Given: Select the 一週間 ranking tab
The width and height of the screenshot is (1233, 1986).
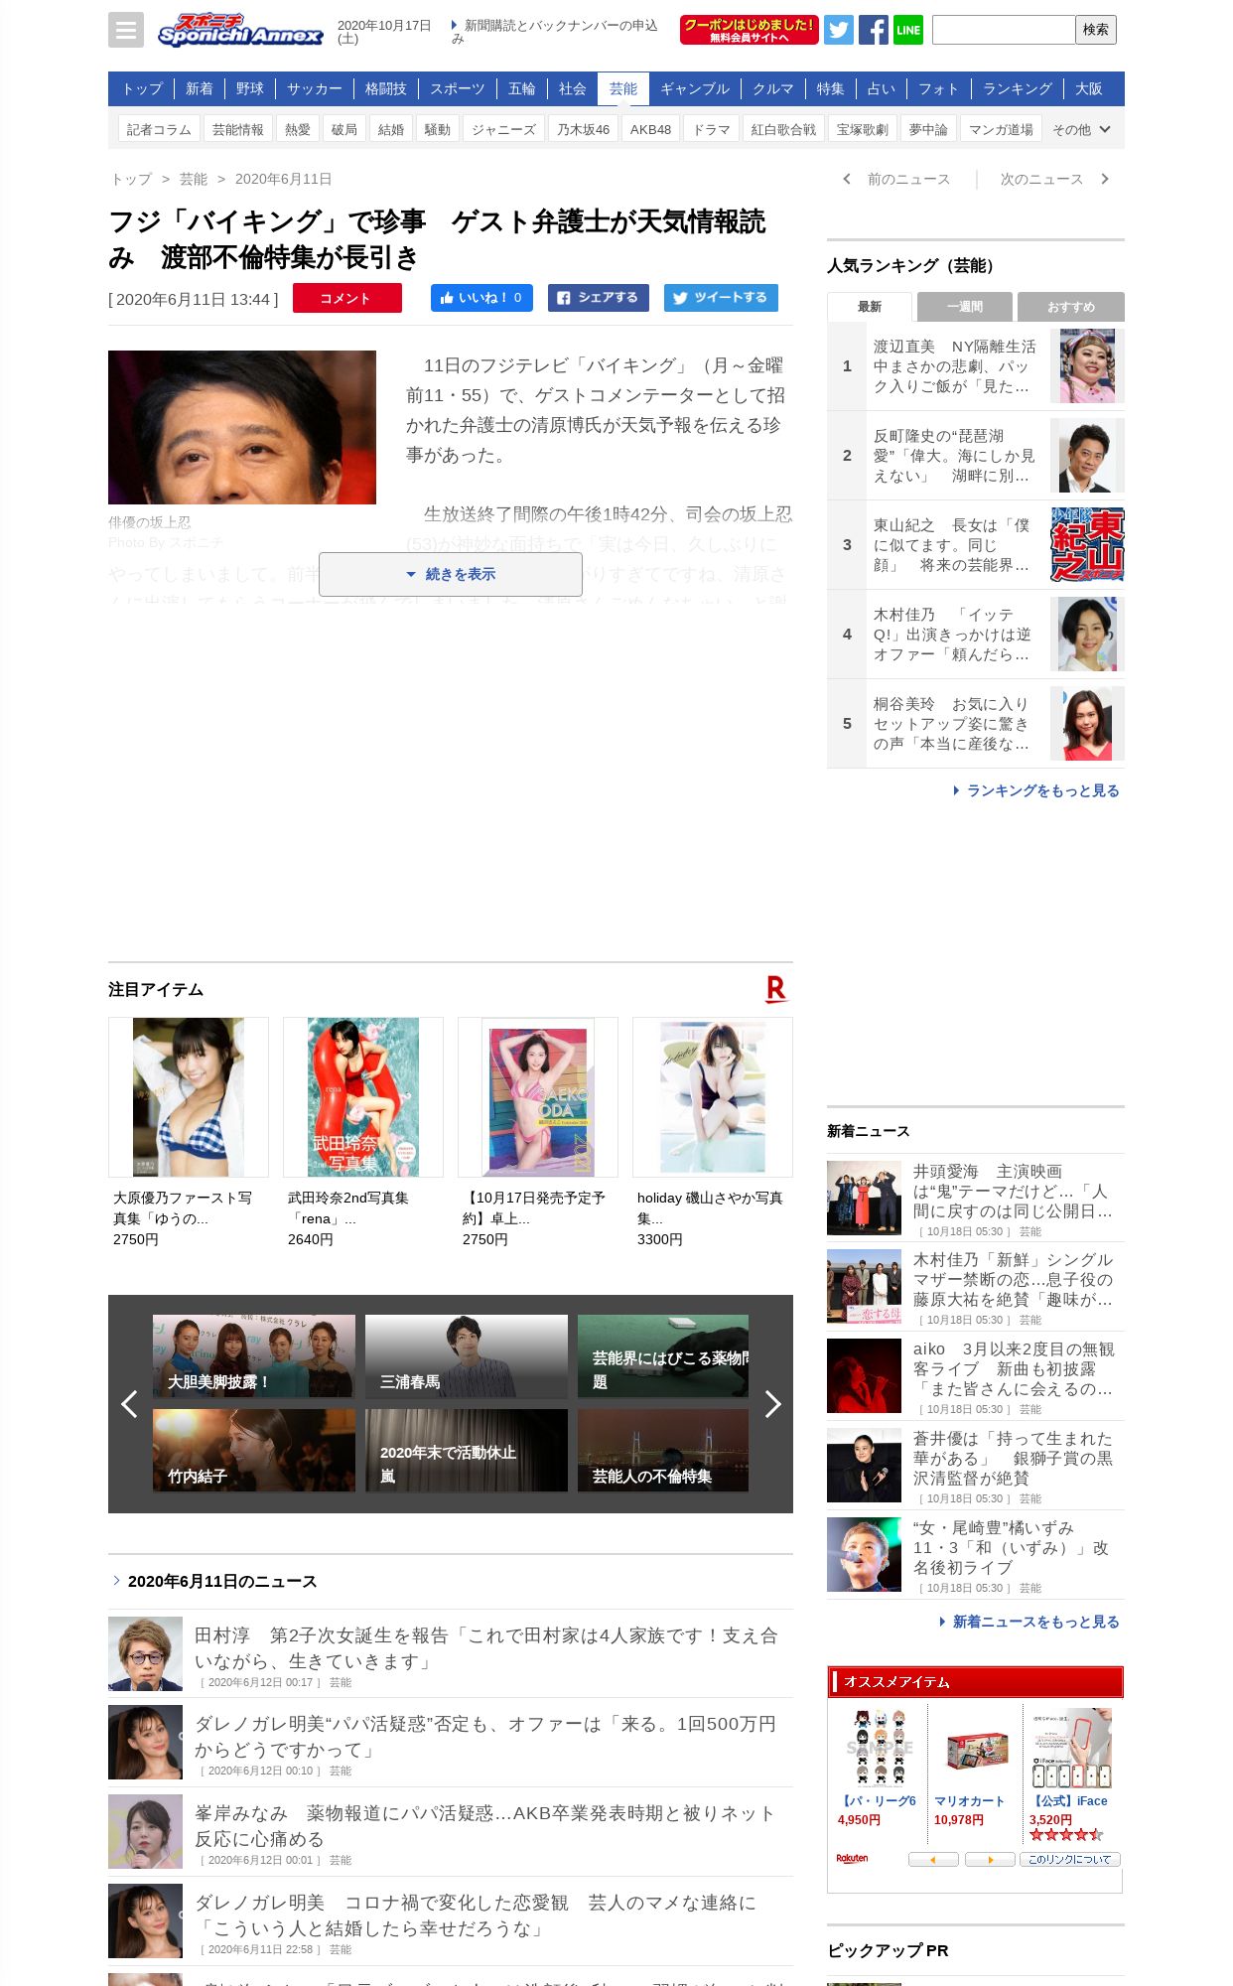Looking at the screenshot, I should pyautogui.click(x=965, y=307).
